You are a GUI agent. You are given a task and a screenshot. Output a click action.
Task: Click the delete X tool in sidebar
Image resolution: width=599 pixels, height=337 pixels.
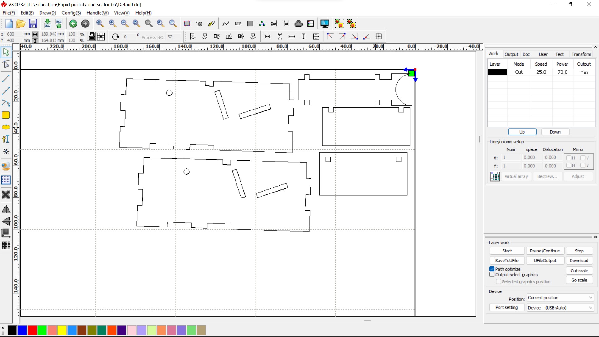pyautogui.click(x=6, y=195)
